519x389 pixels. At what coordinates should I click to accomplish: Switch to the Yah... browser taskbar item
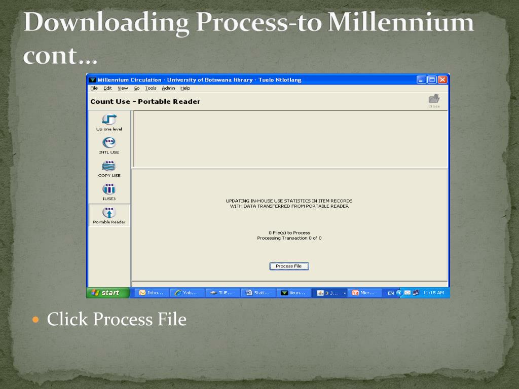(187, 293)
